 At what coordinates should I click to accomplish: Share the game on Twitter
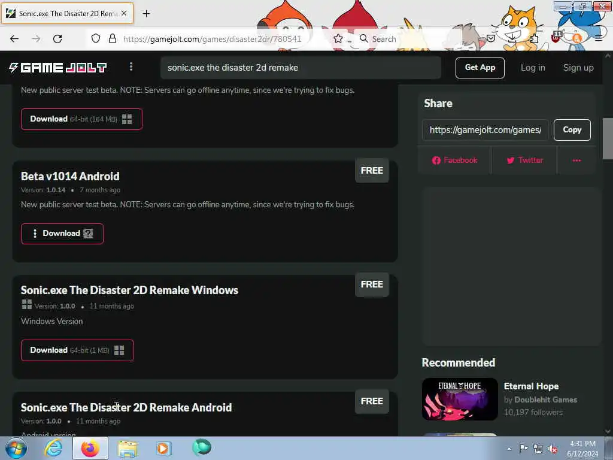524,161
